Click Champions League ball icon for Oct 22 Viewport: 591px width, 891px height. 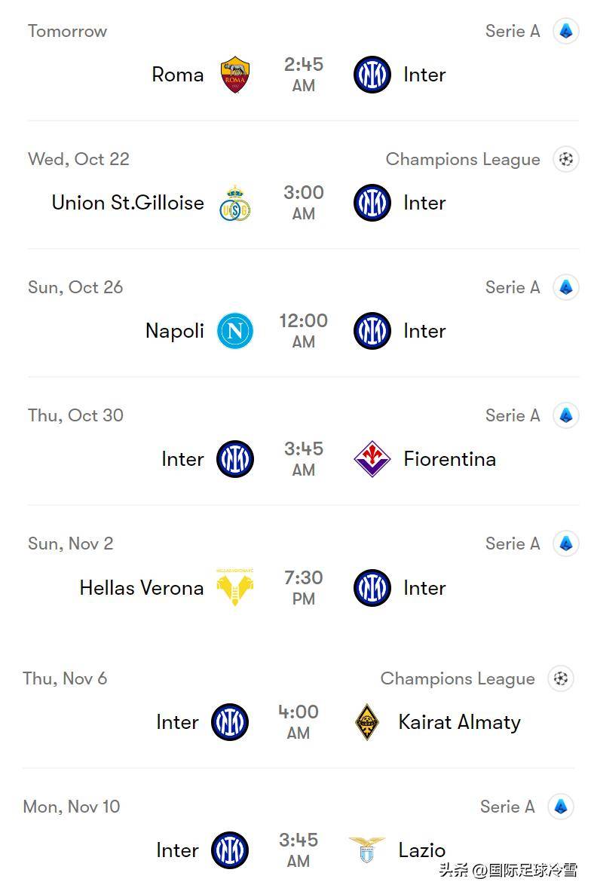566,159
